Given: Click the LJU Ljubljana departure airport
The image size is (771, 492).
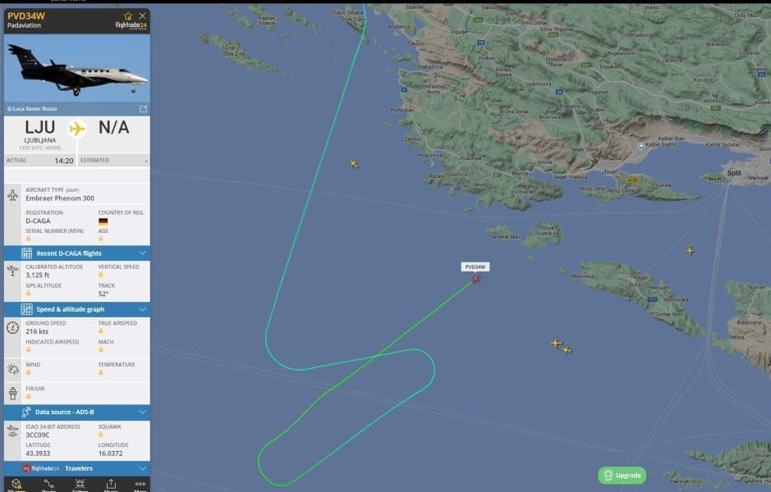Looking at the screenshot, I should tap(40, 133).
